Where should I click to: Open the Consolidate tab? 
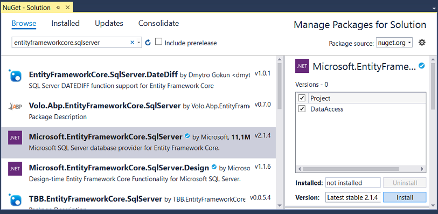pyautogui.click(x=159, y=23)
